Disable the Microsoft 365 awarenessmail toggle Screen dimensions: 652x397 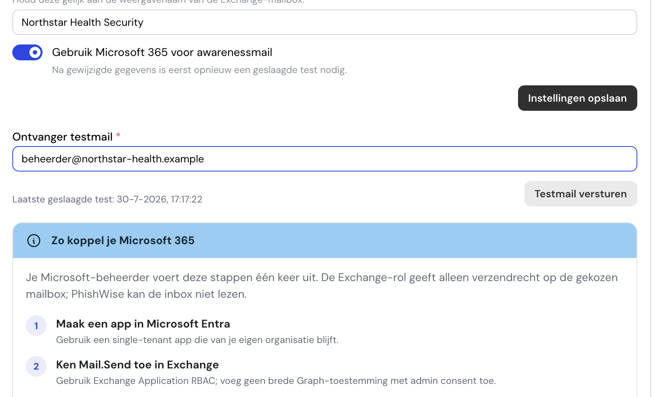click(27, 52)
